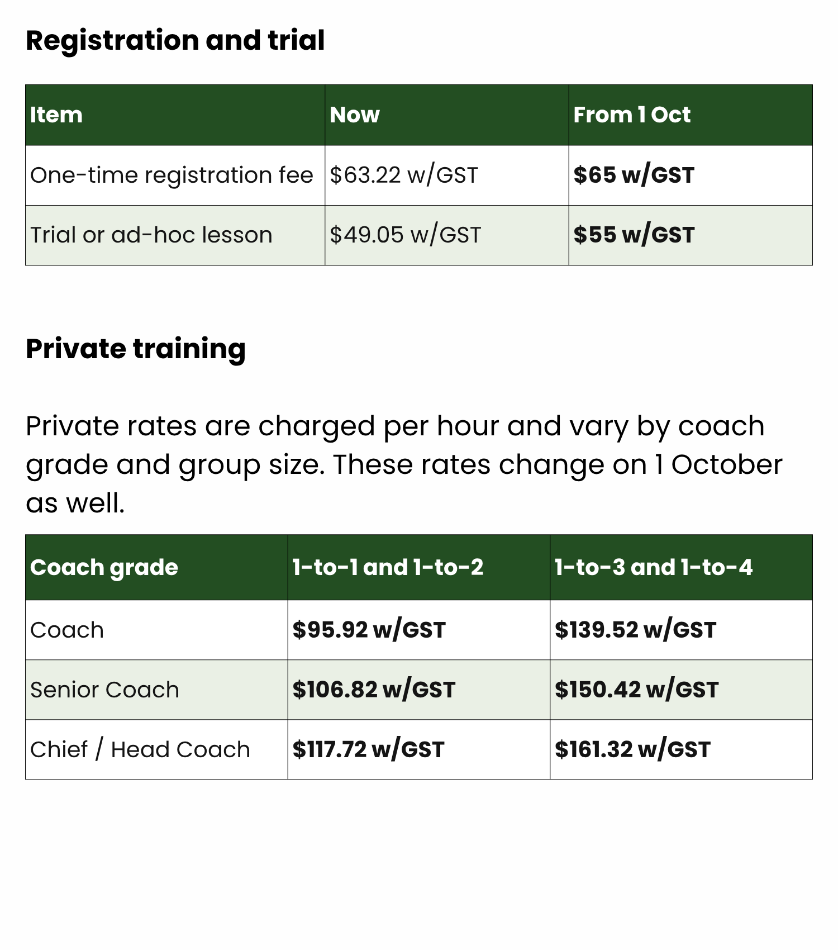Select the 'Item' column header
Viewport: 838px width, 950px height.
tap(56, 115)
